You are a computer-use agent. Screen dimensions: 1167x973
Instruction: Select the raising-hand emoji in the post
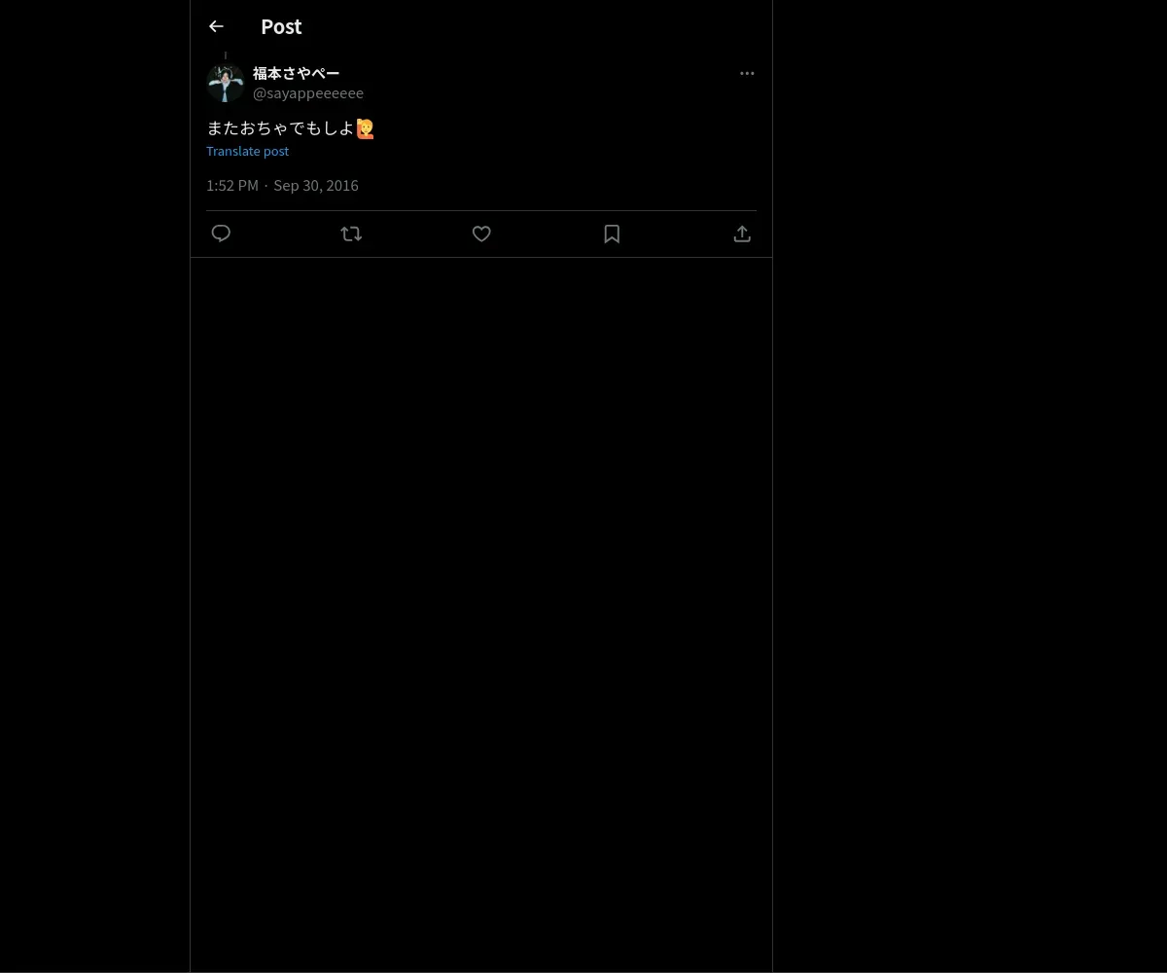pyautogui.click(x=366, y=128)
